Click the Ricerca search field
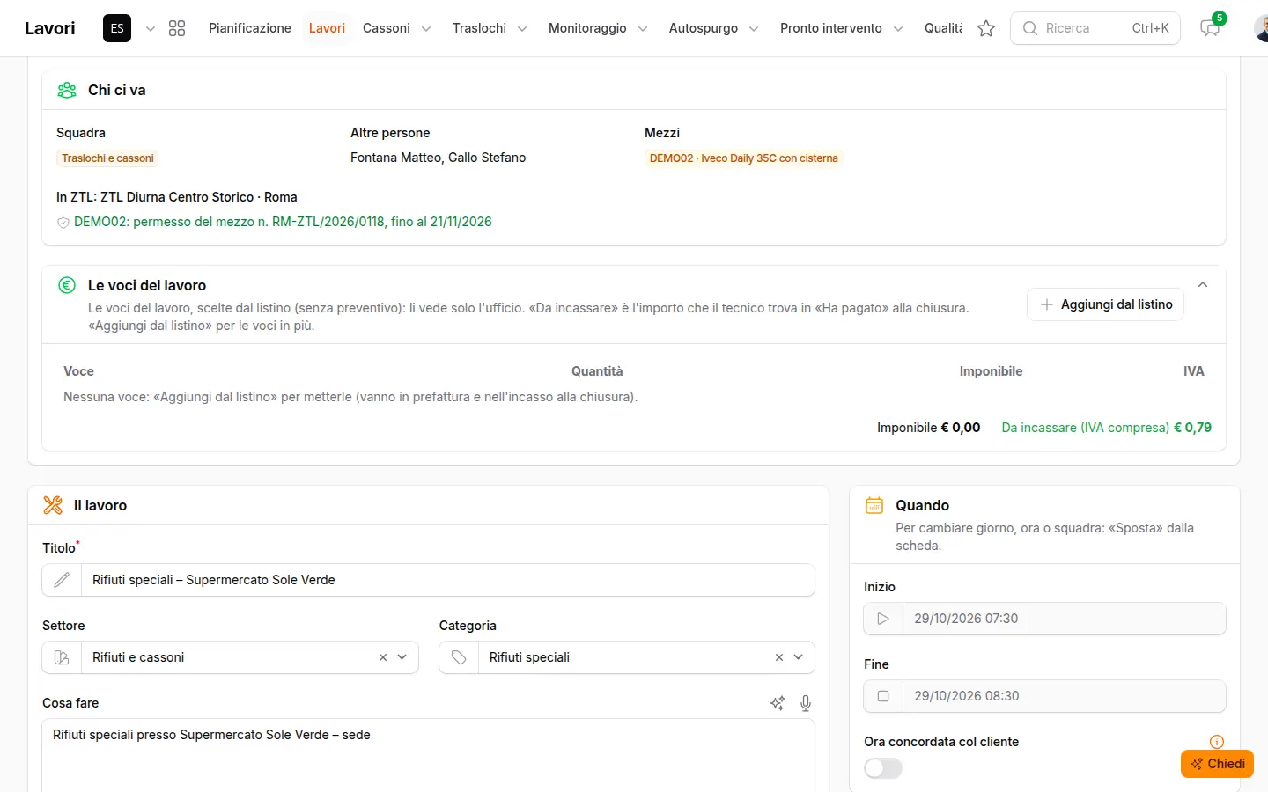 1095,28
